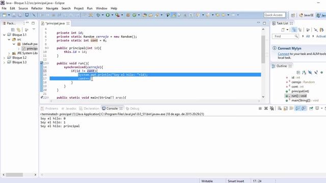
Task: Click the Pin Console icon
Action: click(311, 108)
